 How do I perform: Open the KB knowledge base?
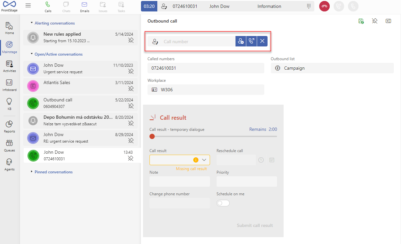[9, 104]
